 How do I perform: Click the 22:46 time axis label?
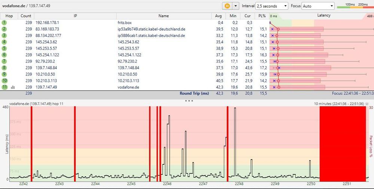coord(167,184)
